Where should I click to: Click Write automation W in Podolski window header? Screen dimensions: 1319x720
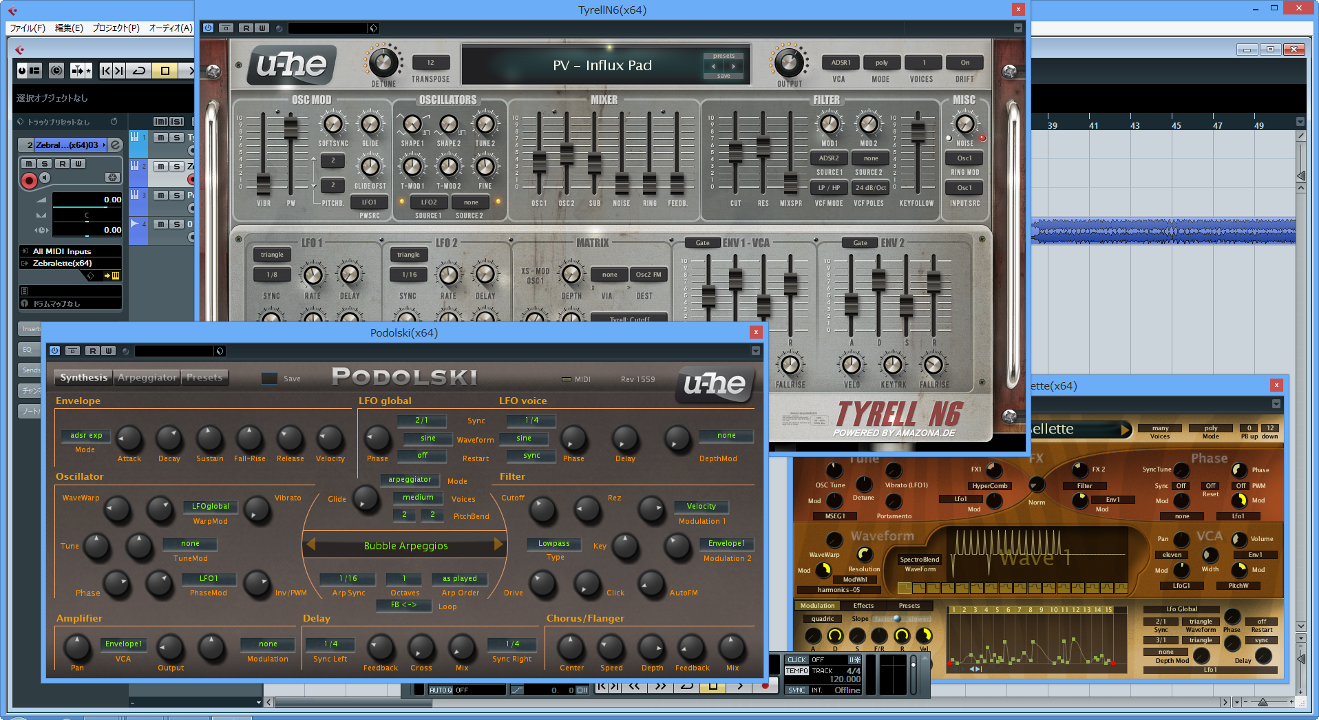pyautogui.click(x=108, y=351)
